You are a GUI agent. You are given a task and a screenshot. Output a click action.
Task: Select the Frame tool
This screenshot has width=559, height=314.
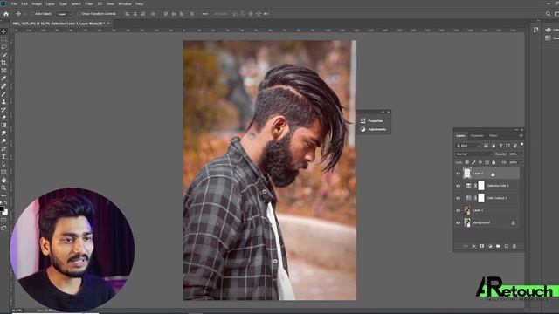3,71
